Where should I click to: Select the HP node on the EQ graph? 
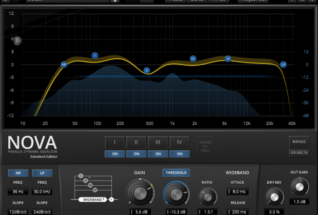(64, 65)
